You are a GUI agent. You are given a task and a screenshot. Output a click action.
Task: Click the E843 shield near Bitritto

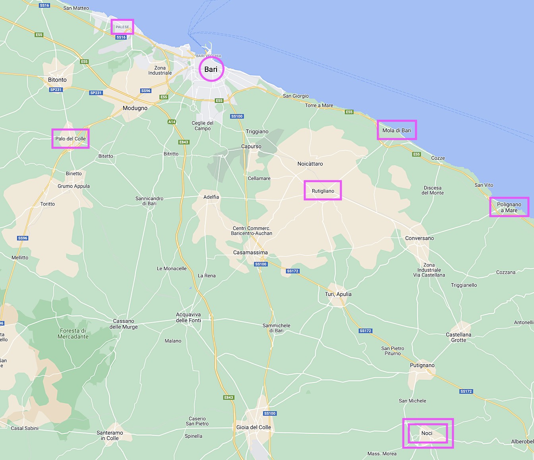click(x=184, y=142)
